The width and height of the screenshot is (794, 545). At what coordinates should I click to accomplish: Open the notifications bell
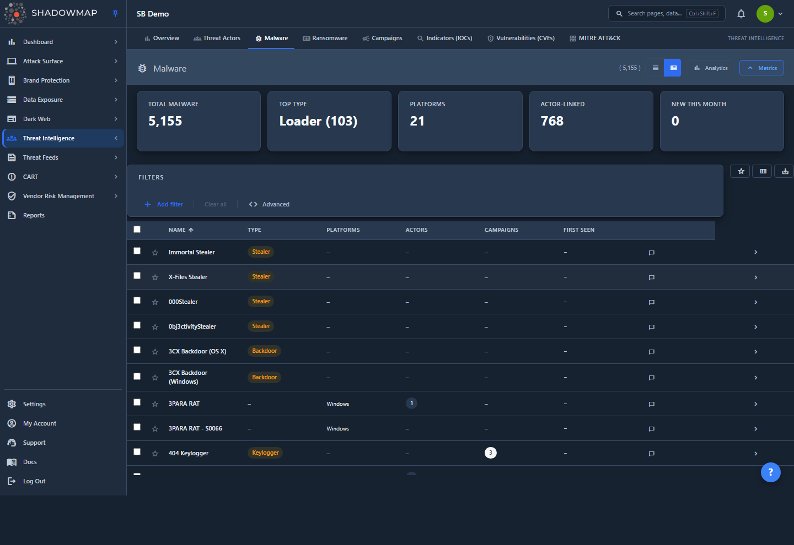click(x=741, y=14)
